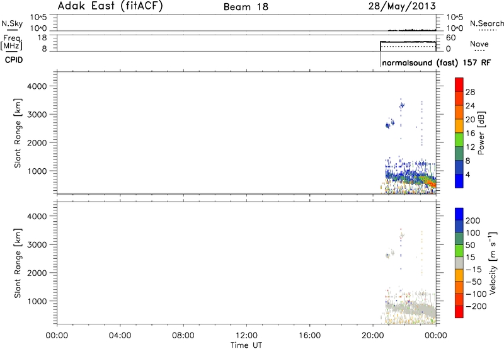Click the '4000' tick on the power panel axis
The image size is (504, 349).
pyautogui.click(x=37, y=86)
